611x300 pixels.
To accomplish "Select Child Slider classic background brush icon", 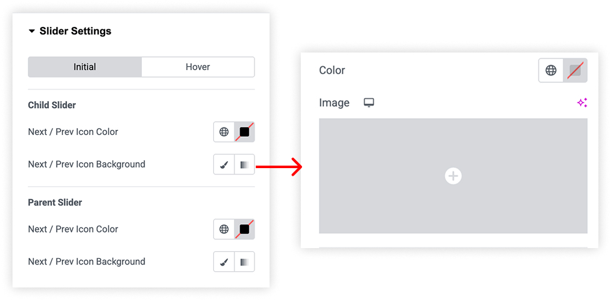I will 224,164.
